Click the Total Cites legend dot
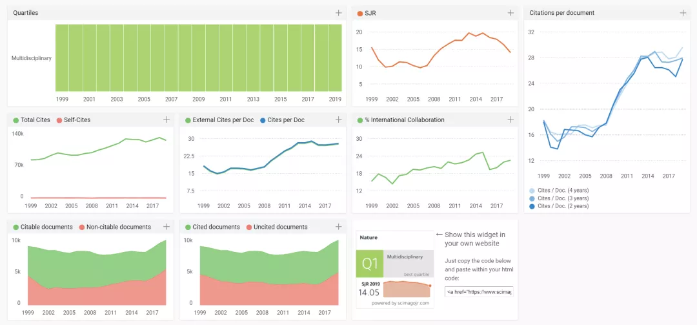The image size is (697, 325). coord(16,120)
